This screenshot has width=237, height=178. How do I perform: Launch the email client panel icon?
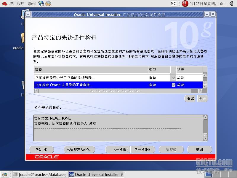point(48,4)
